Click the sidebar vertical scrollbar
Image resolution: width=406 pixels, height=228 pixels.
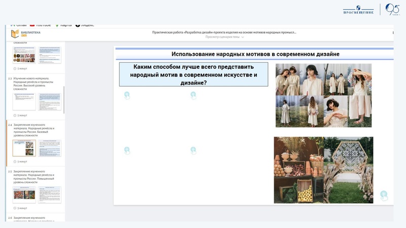(x=64, y=99)
